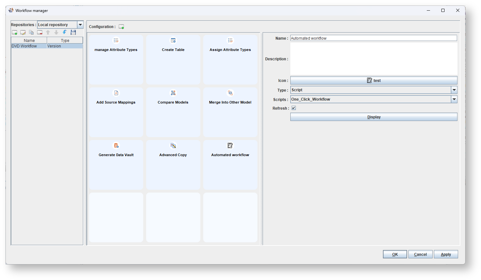Click the edit workflow pencil icon
The width and height of the screenshot is (481, 280).
point(23,32)
